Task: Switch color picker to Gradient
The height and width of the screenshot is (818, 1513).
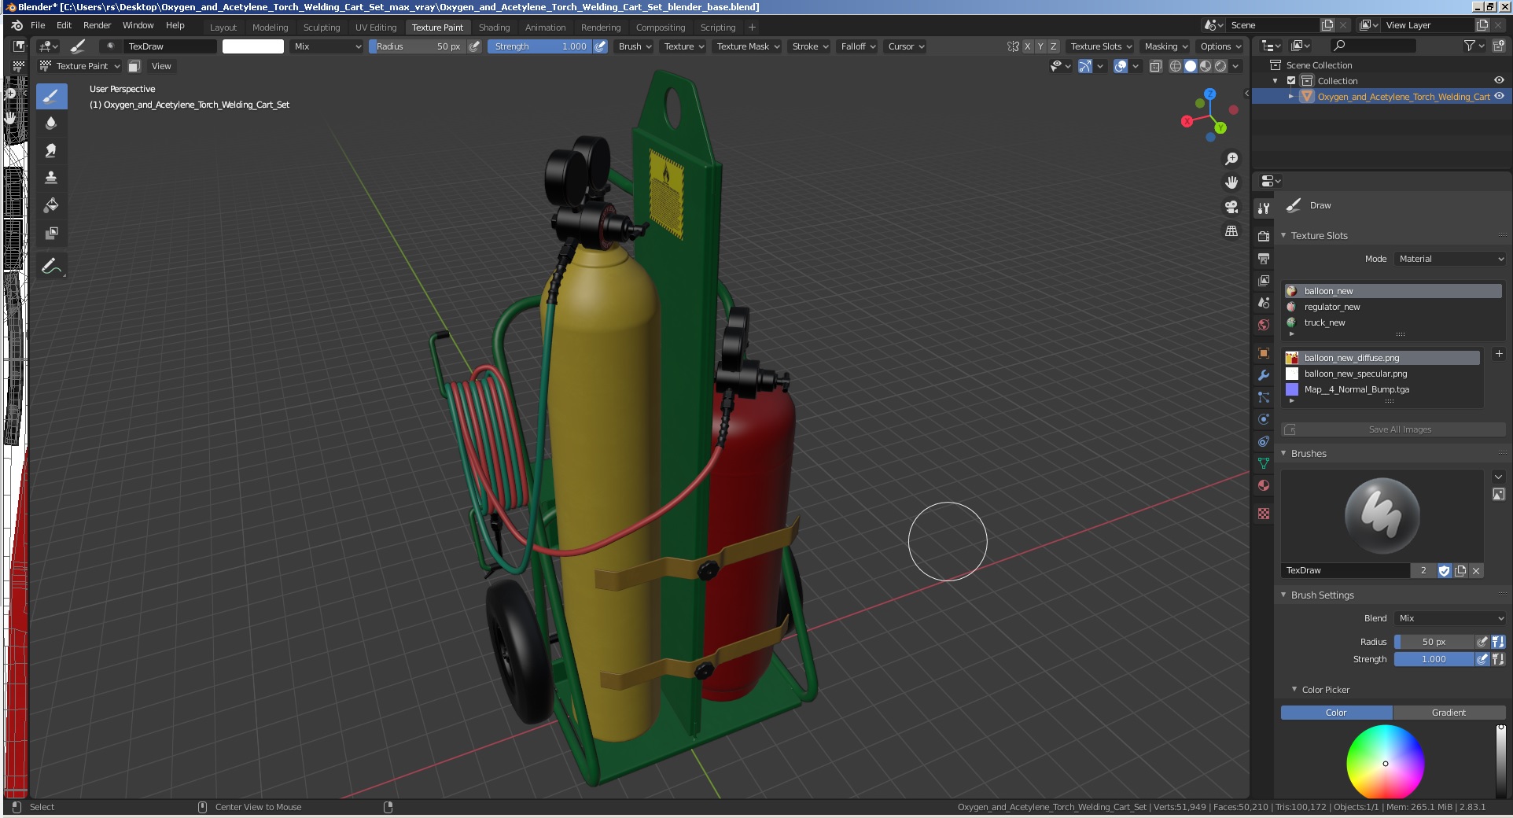Action: (1449, 713)
